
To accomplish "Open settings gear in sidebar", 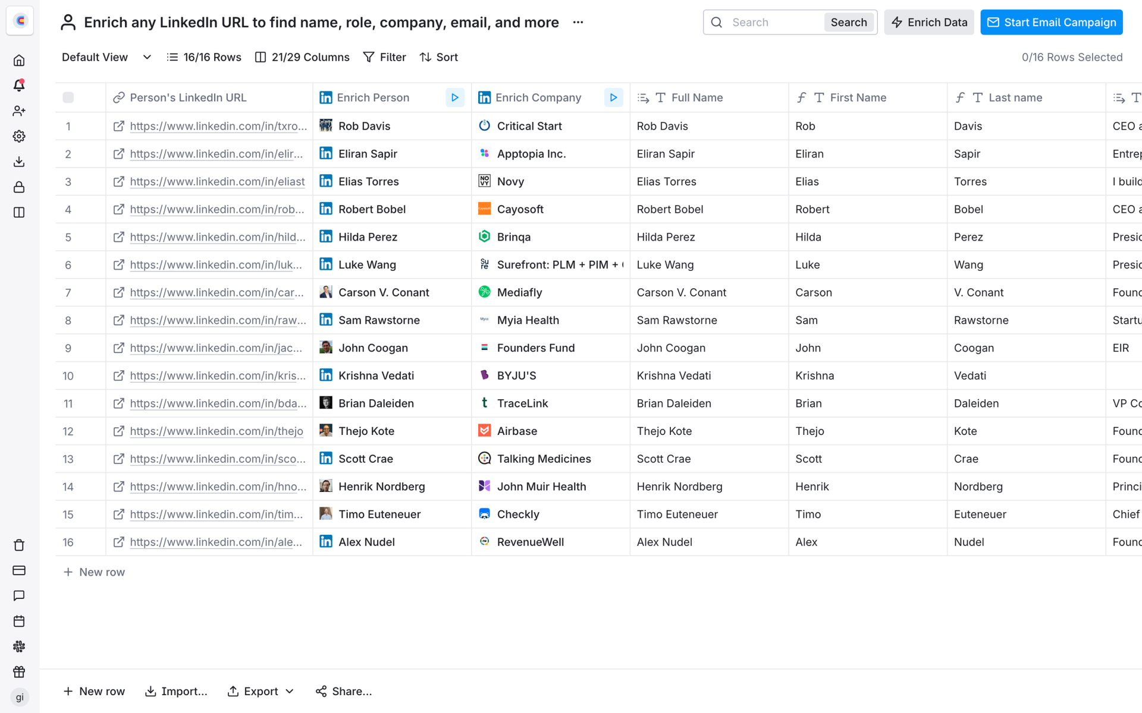I will [x=19, y=136].
